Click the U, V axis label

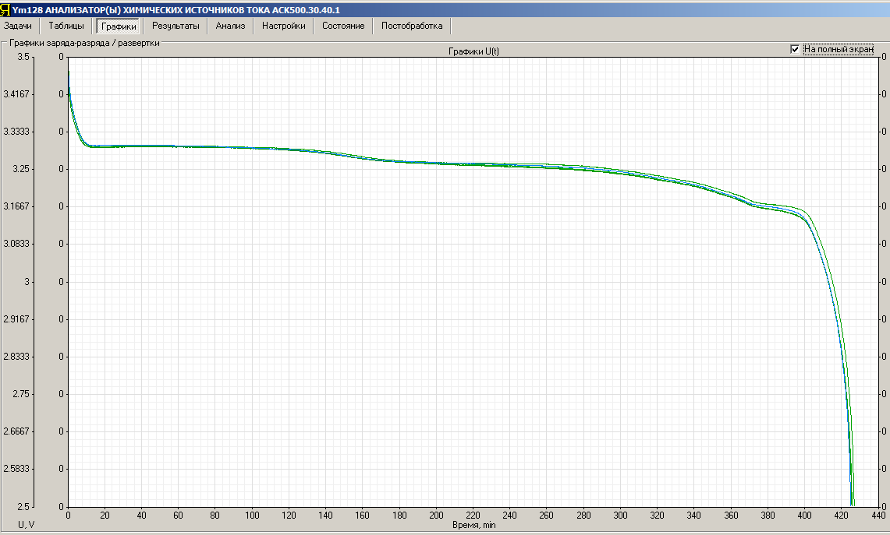26,525
